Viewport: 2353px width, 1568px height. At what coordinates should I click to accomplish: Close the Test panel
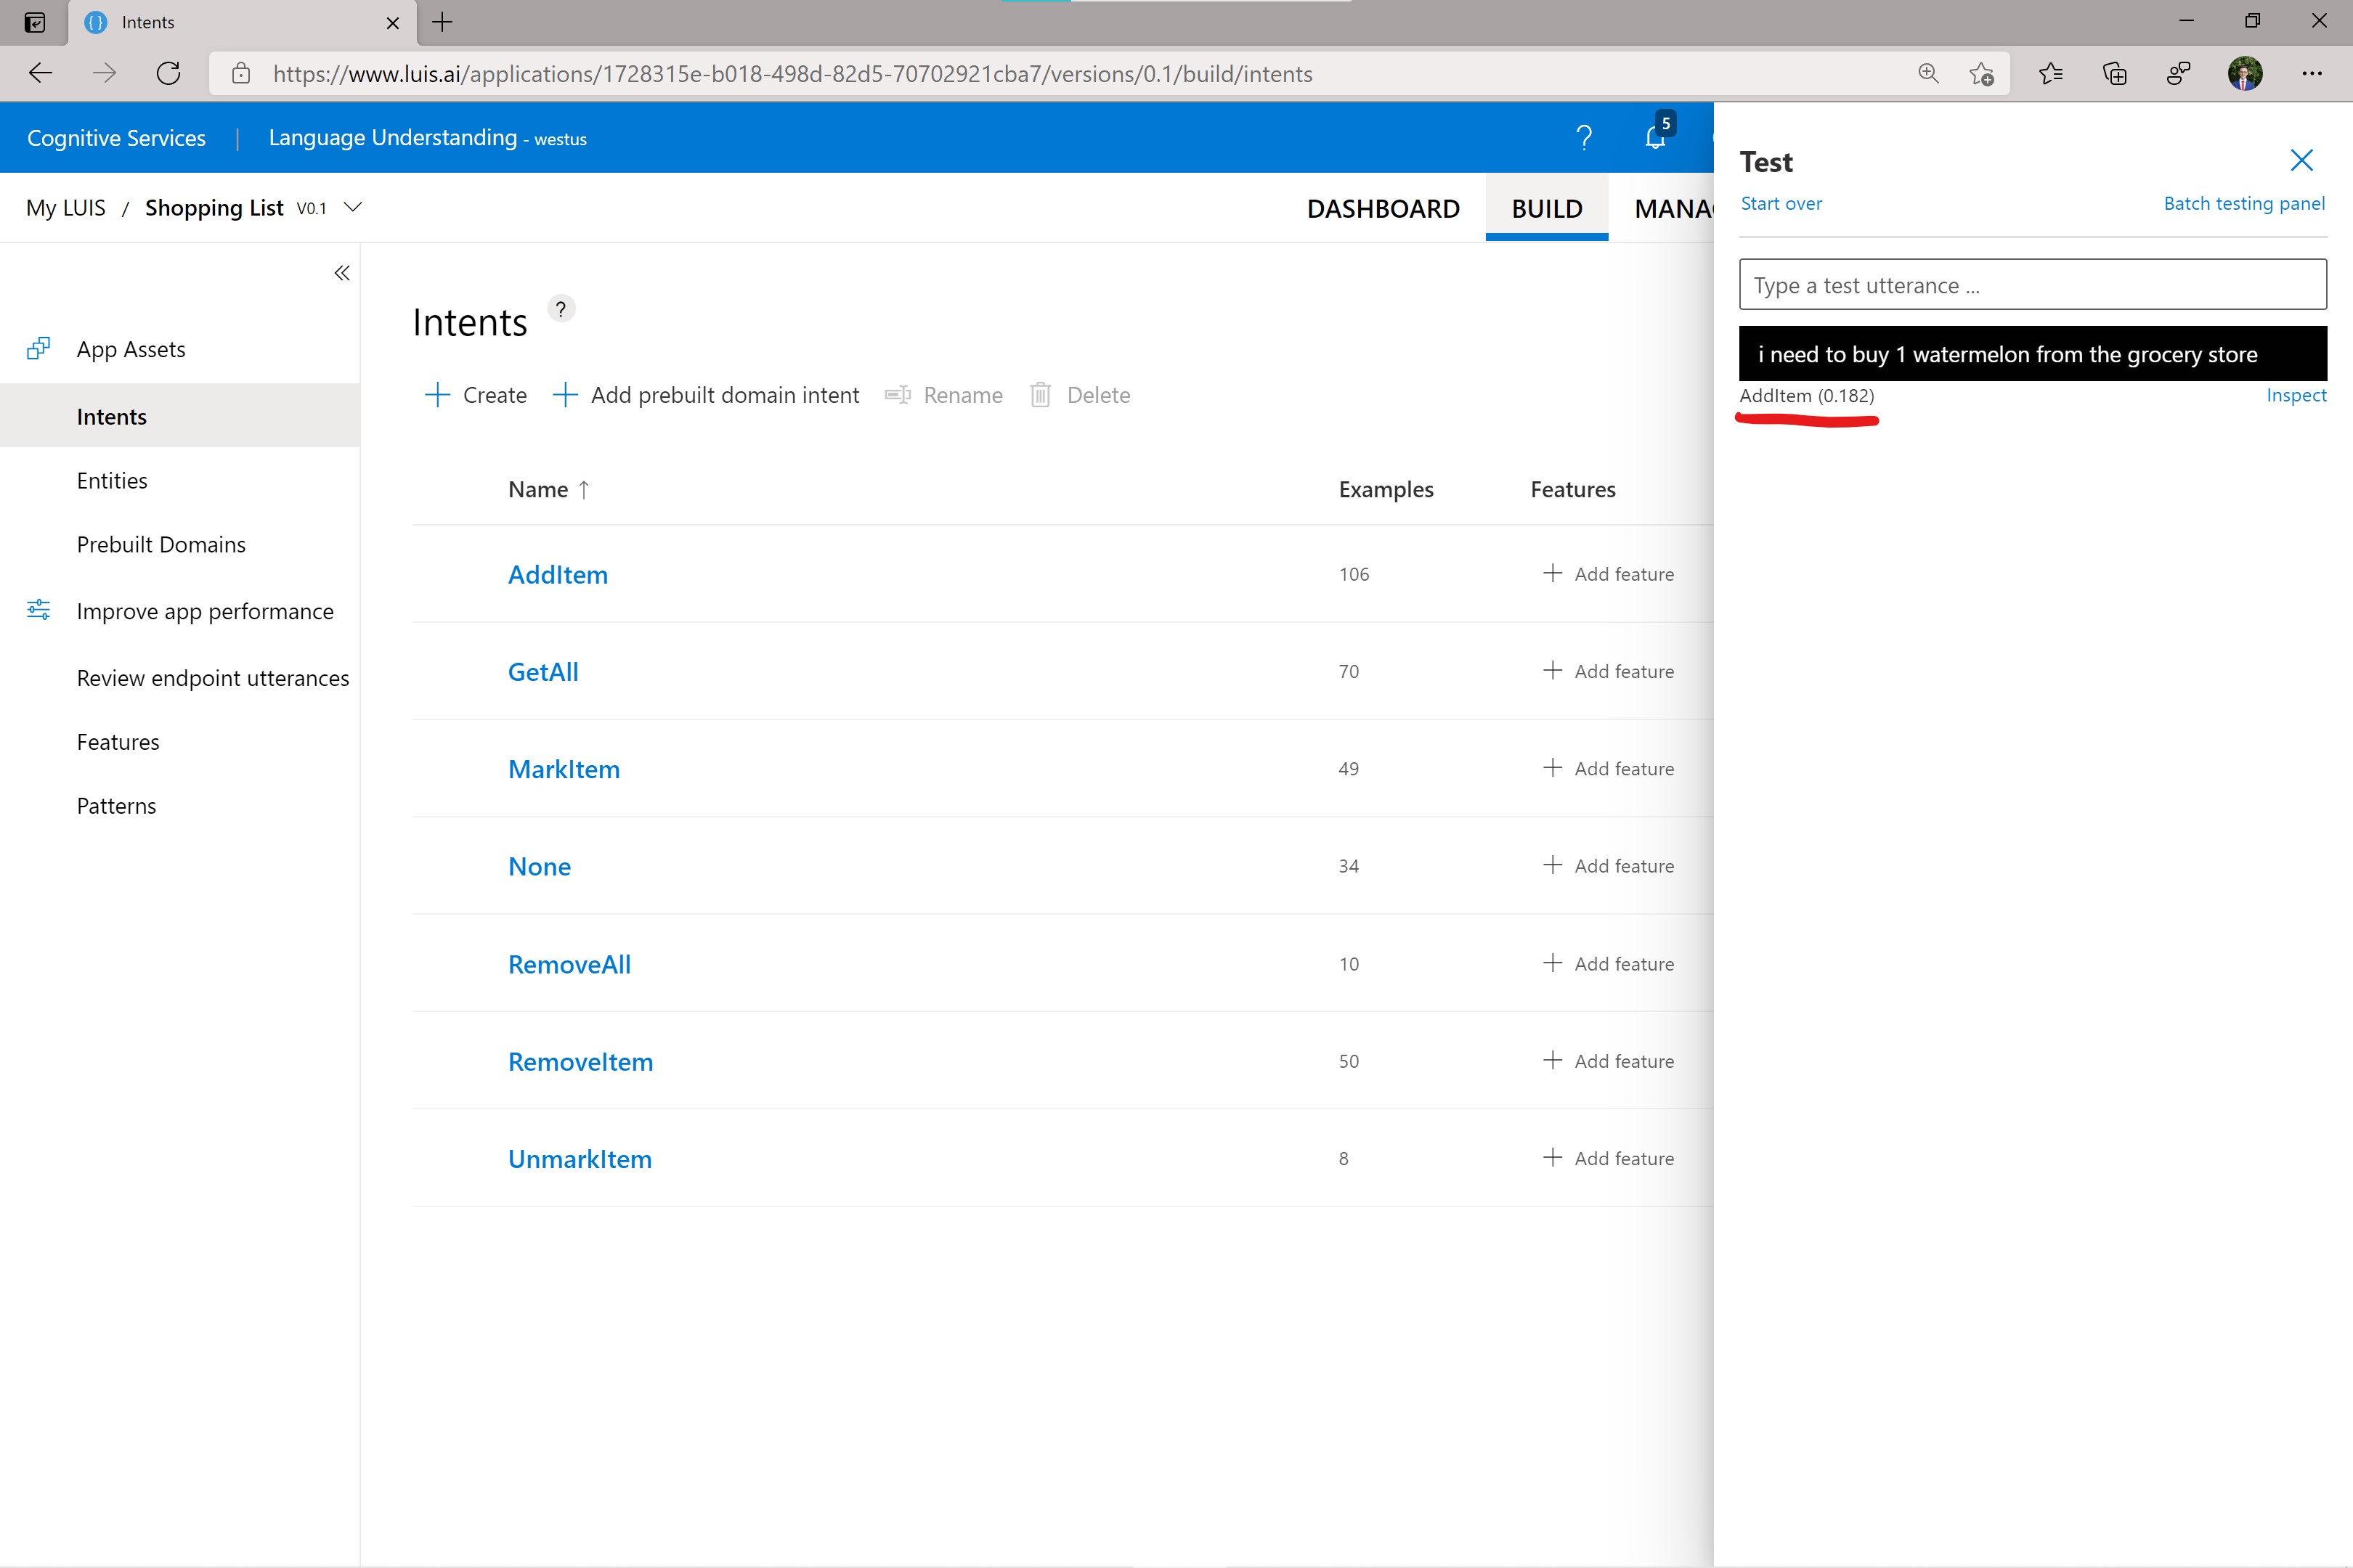click(2301, 161)
